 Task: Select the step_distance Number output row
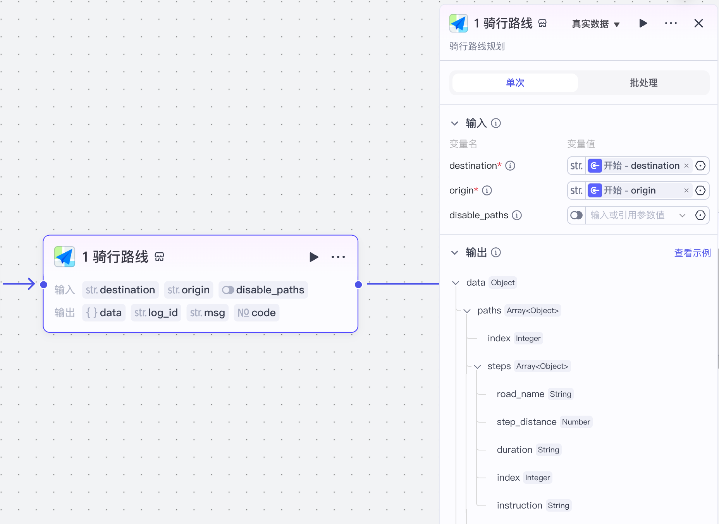tap(544, 422)
